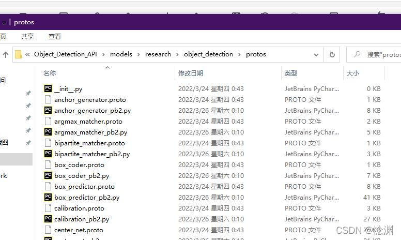Open the address bar history dropdown
This screenshot has width=401, height=240.
click(316, 55)
